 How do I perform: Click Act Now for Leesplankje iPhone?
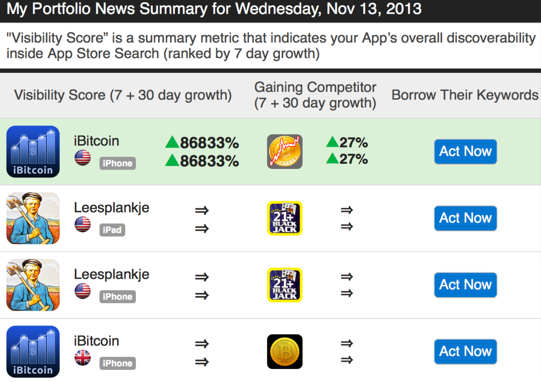pos(465,285)
